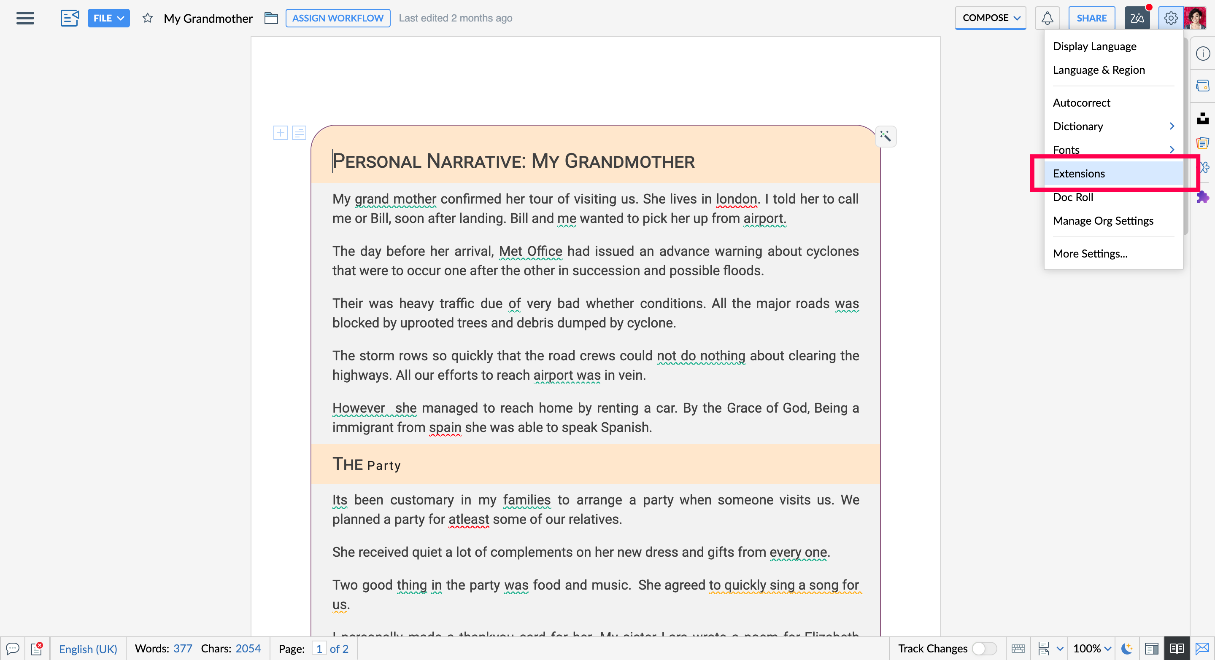Star the My Grandmother document
Viewport: 1215px width, 660px height.
(148, 18)
